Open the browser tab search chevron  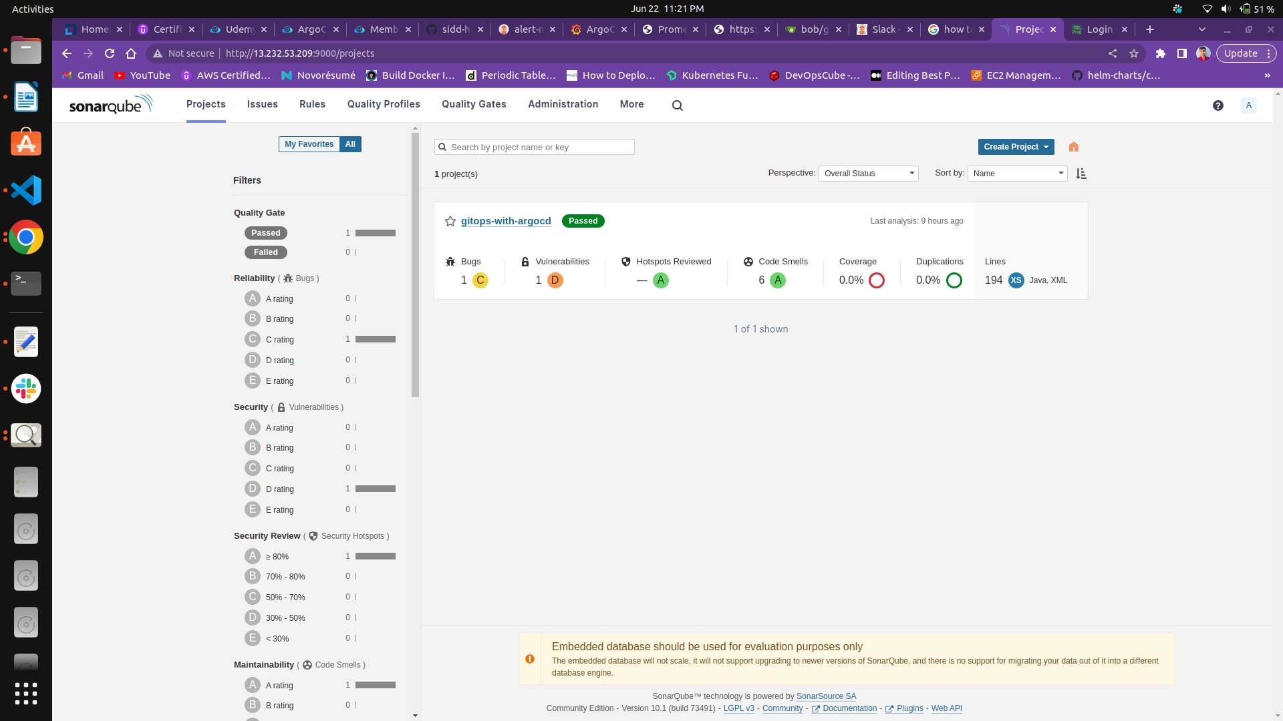coord(1202,29)
